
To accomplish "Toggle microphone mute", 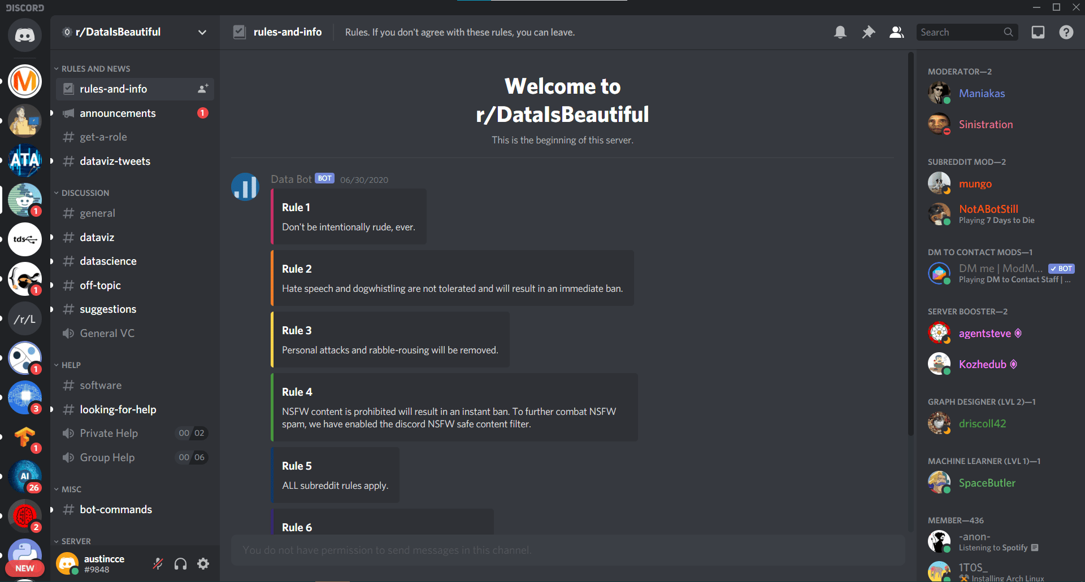I will [158, 563].
